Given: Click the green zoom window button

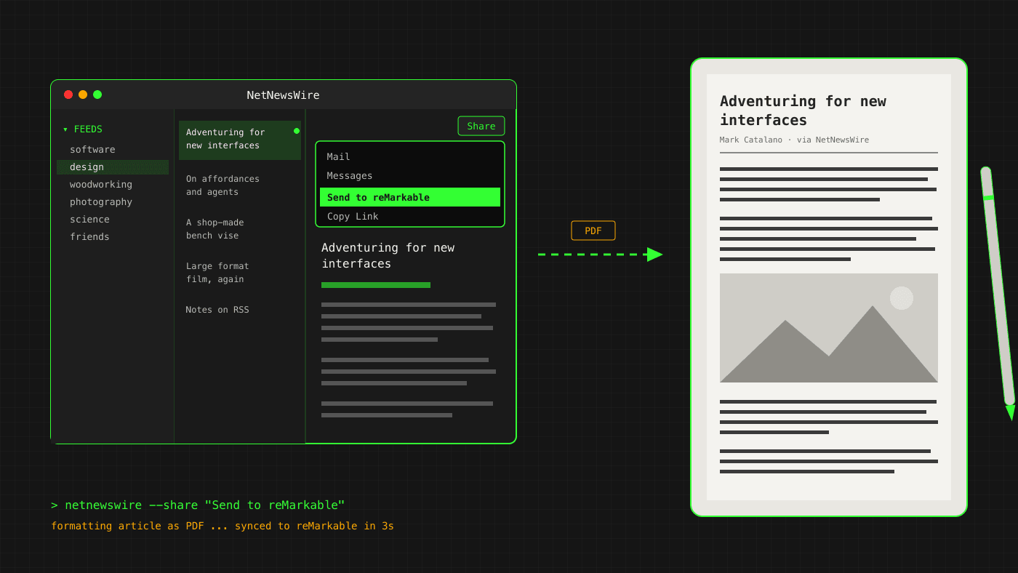Looking at the screenshot, I should point(97,95).
